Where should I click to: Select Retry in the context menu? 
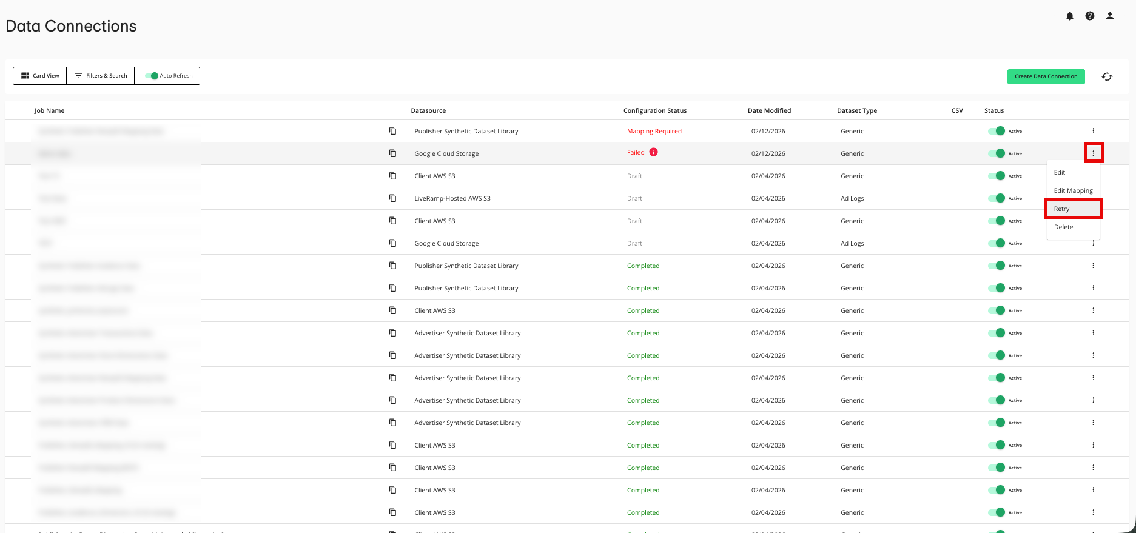pyautogui.click(x=1073, y=209)
